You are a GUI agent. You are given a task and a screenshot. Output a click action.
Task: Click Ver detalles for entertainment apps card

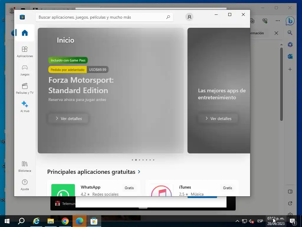click(x=218, y=119)
